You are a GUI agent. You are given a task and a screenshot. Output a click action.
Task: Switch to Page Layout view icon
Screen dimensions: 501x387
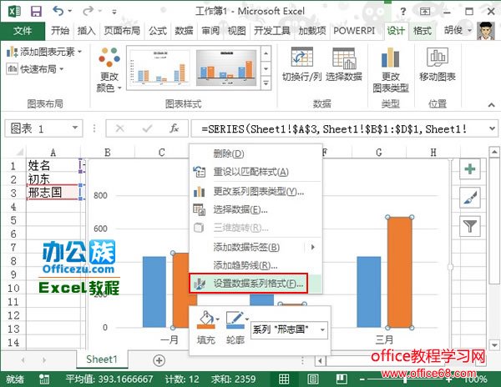pos(312,379)
